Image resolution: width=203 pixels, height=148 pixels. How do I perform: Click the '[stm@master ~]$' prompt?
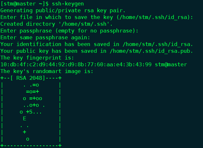(x=24, y=4)
